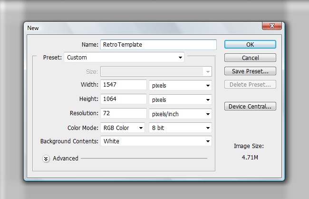Open Device Central
Screen dimensions: 309x199
tap(250, 106)
